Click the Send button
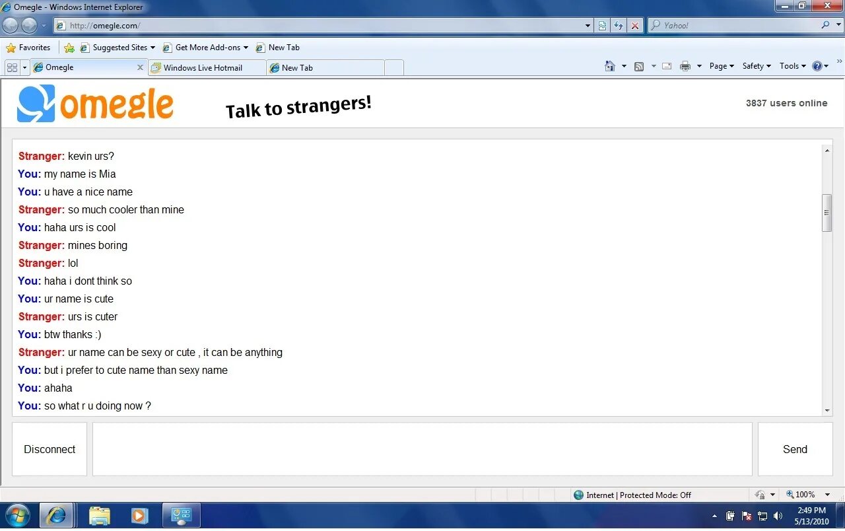The width and height of the screenshot is (845, 531). click(x=795, y=449)
